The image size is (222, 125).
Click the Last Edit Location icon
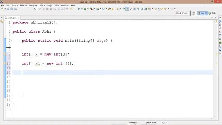pyautogui.click(x=162, y=9)
